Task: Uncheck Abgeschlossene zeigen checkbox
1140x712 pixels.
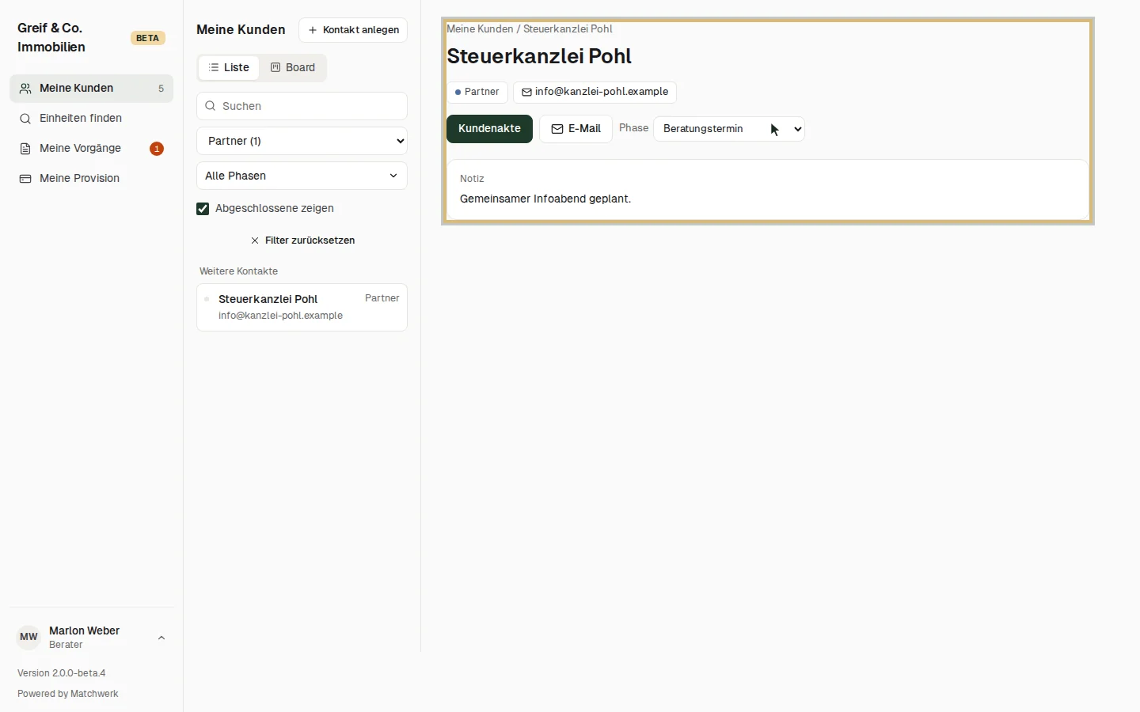Action: (203, 209)
